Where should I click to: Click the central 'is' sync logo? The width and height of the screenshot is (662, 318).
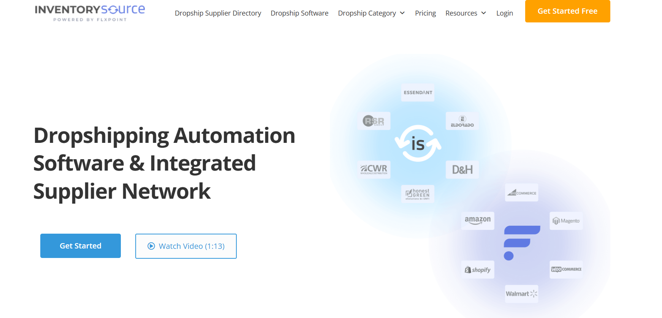click(418, 143)
